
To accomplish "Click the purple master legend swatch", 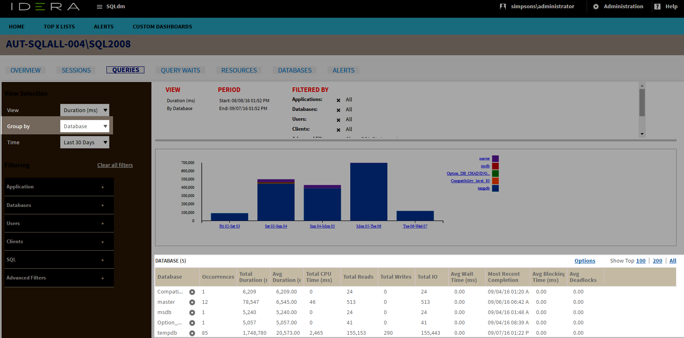I will (x=495, y=159).
